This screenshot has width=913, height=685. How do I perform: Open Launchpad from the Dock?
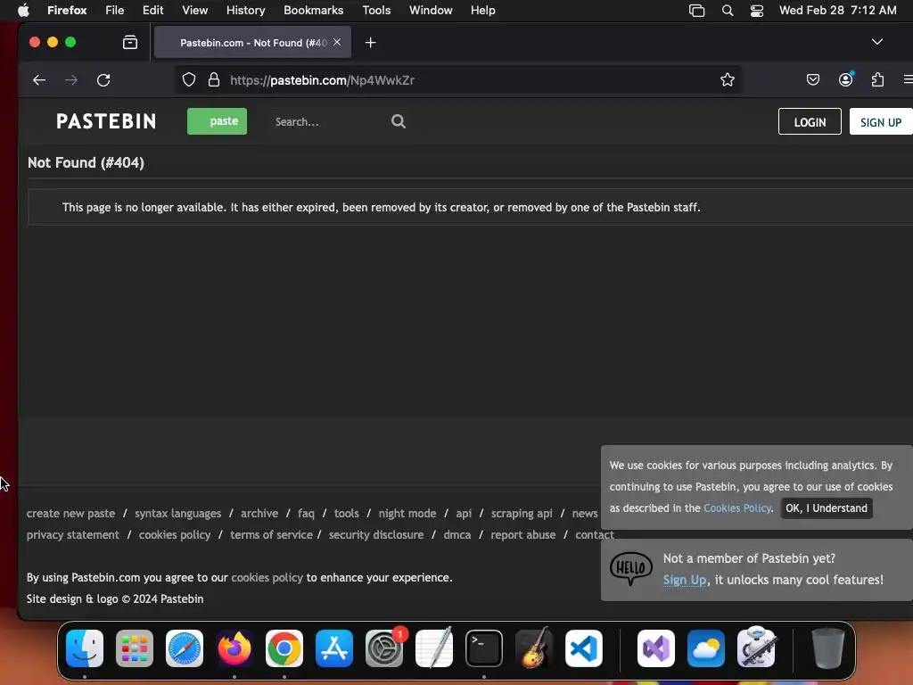(135, 648)
